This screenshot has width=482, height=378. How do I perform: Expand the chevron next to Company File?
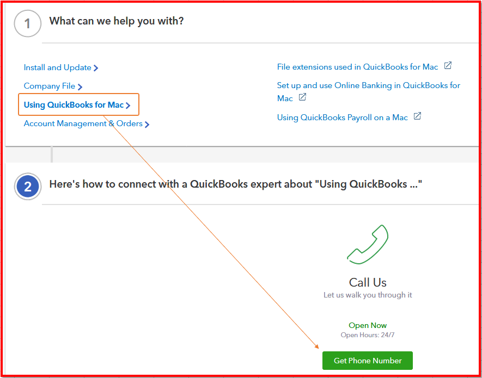coord(80,86)
